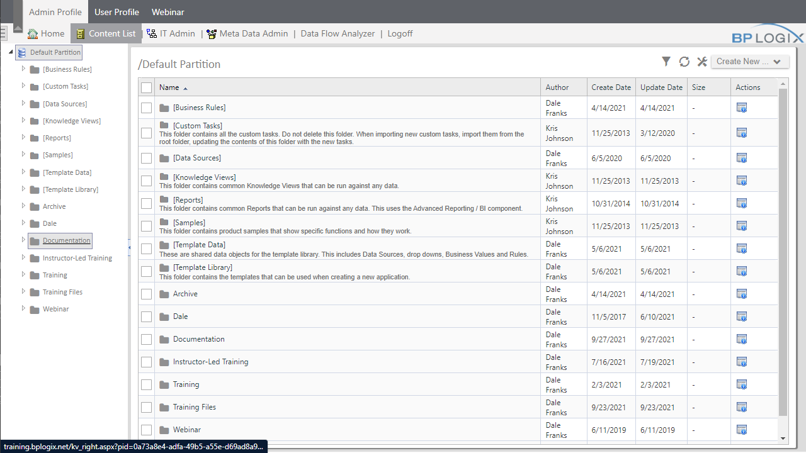Click the Meta Data Admin icon
The width and height of the screenshot is (806, 453).
click(212, 33)
